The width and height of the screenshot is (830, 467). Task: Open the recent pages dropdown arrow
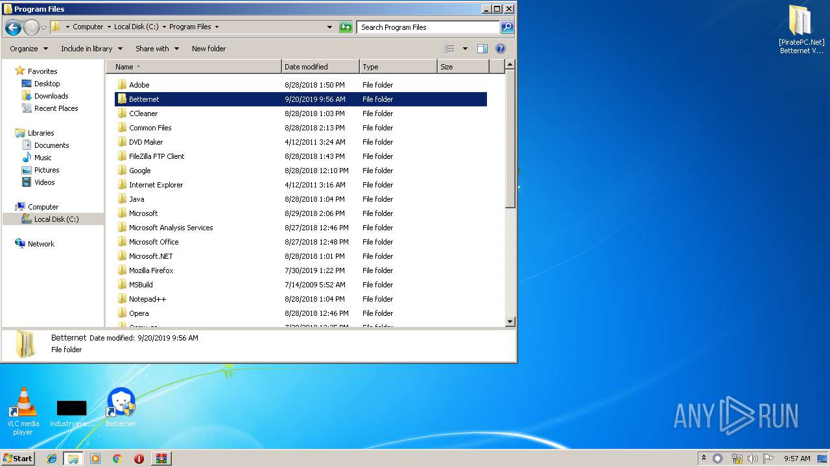[43, 27]
